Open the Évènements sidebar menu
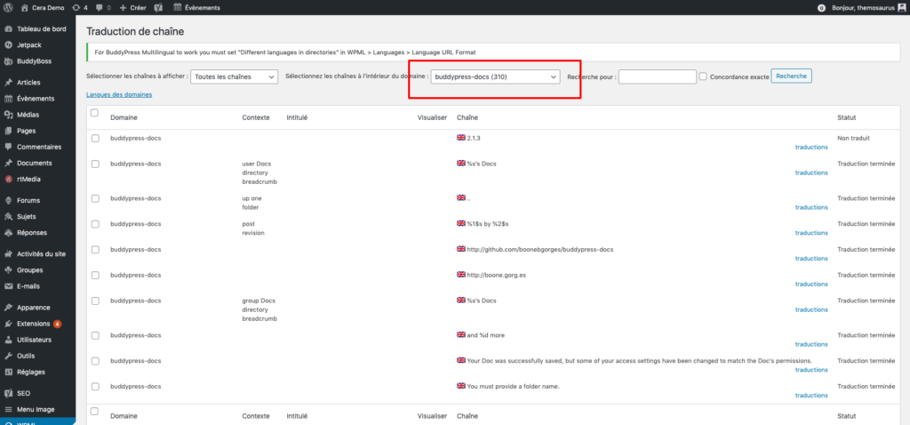The image size is (910, 425). 37,98
